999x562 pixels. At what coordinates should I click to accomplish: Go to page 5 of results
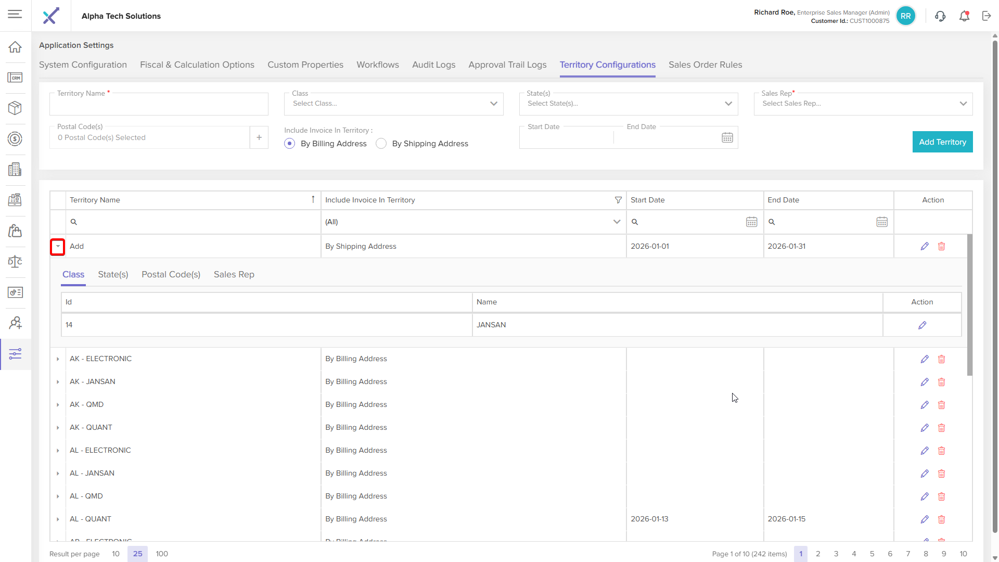pyautogui.click(x=872, y=554)
